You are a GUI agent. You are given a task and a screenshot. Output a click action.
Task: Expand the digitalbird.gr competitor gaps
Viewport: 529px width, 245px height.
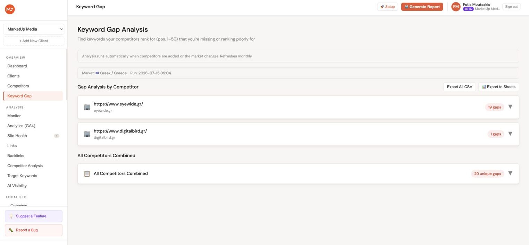click(510, 134)
